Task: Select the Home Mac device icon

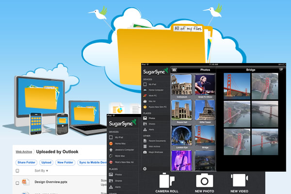Action: (111, 144)
